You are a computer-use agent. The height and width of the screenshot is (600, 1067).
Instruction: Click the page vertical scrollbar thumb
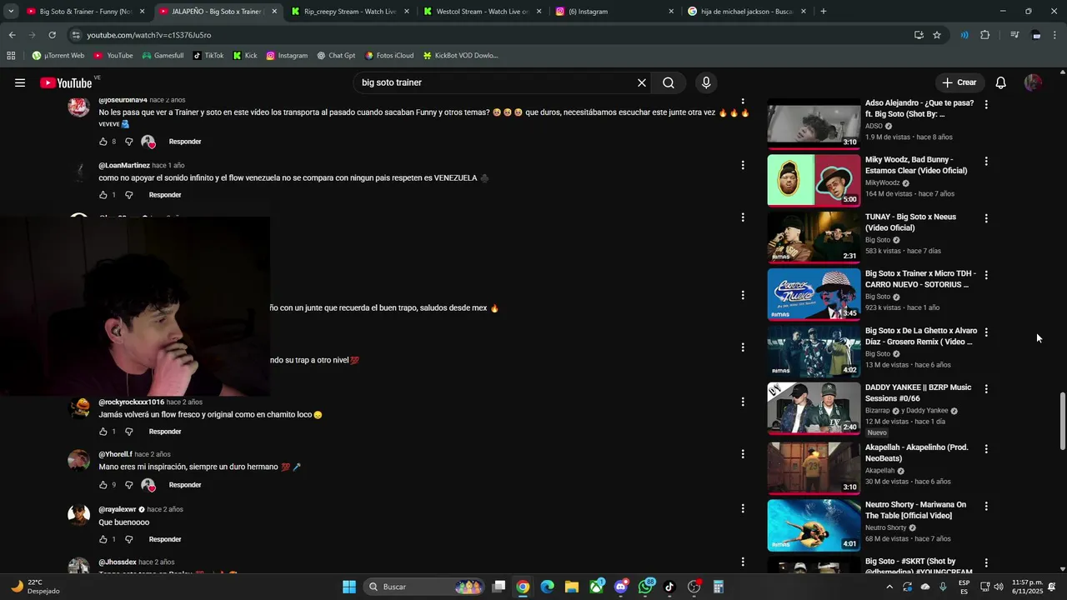click(1062, 422)
